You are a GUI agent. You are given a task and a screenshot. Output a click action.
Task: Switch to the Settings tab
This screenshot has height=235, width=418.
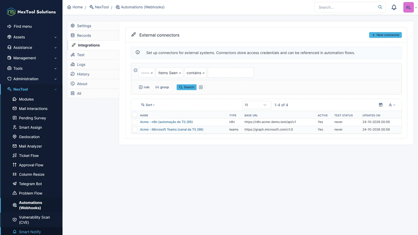(x=93, y=26)
